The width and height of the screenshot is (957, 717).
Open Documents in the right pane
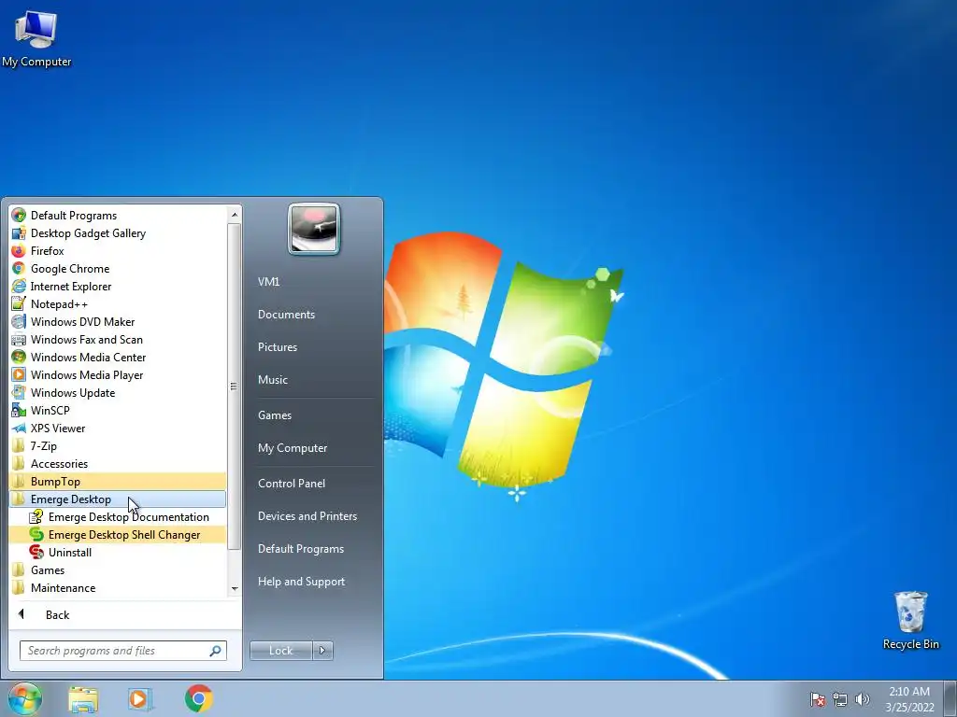(286, 315)
